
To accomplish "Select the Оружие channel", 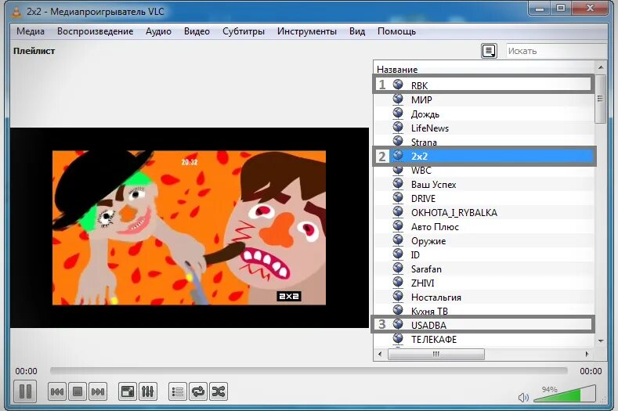I will [x=484, y=241].
